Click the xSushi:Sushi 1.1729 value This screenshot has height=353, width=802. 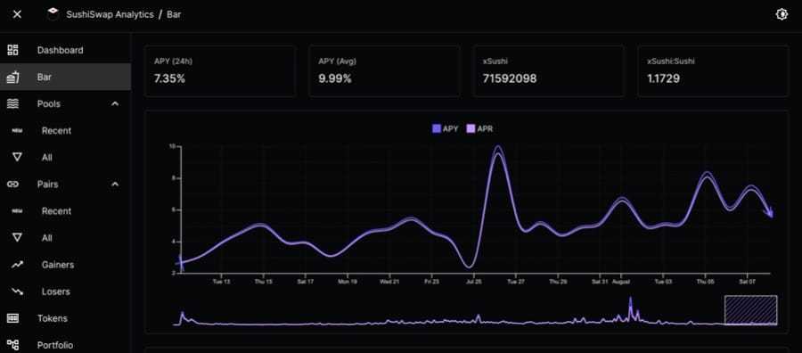click(663, 78)
